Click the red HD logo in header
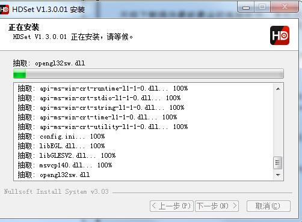302x222 pixels. coord(280,35)
